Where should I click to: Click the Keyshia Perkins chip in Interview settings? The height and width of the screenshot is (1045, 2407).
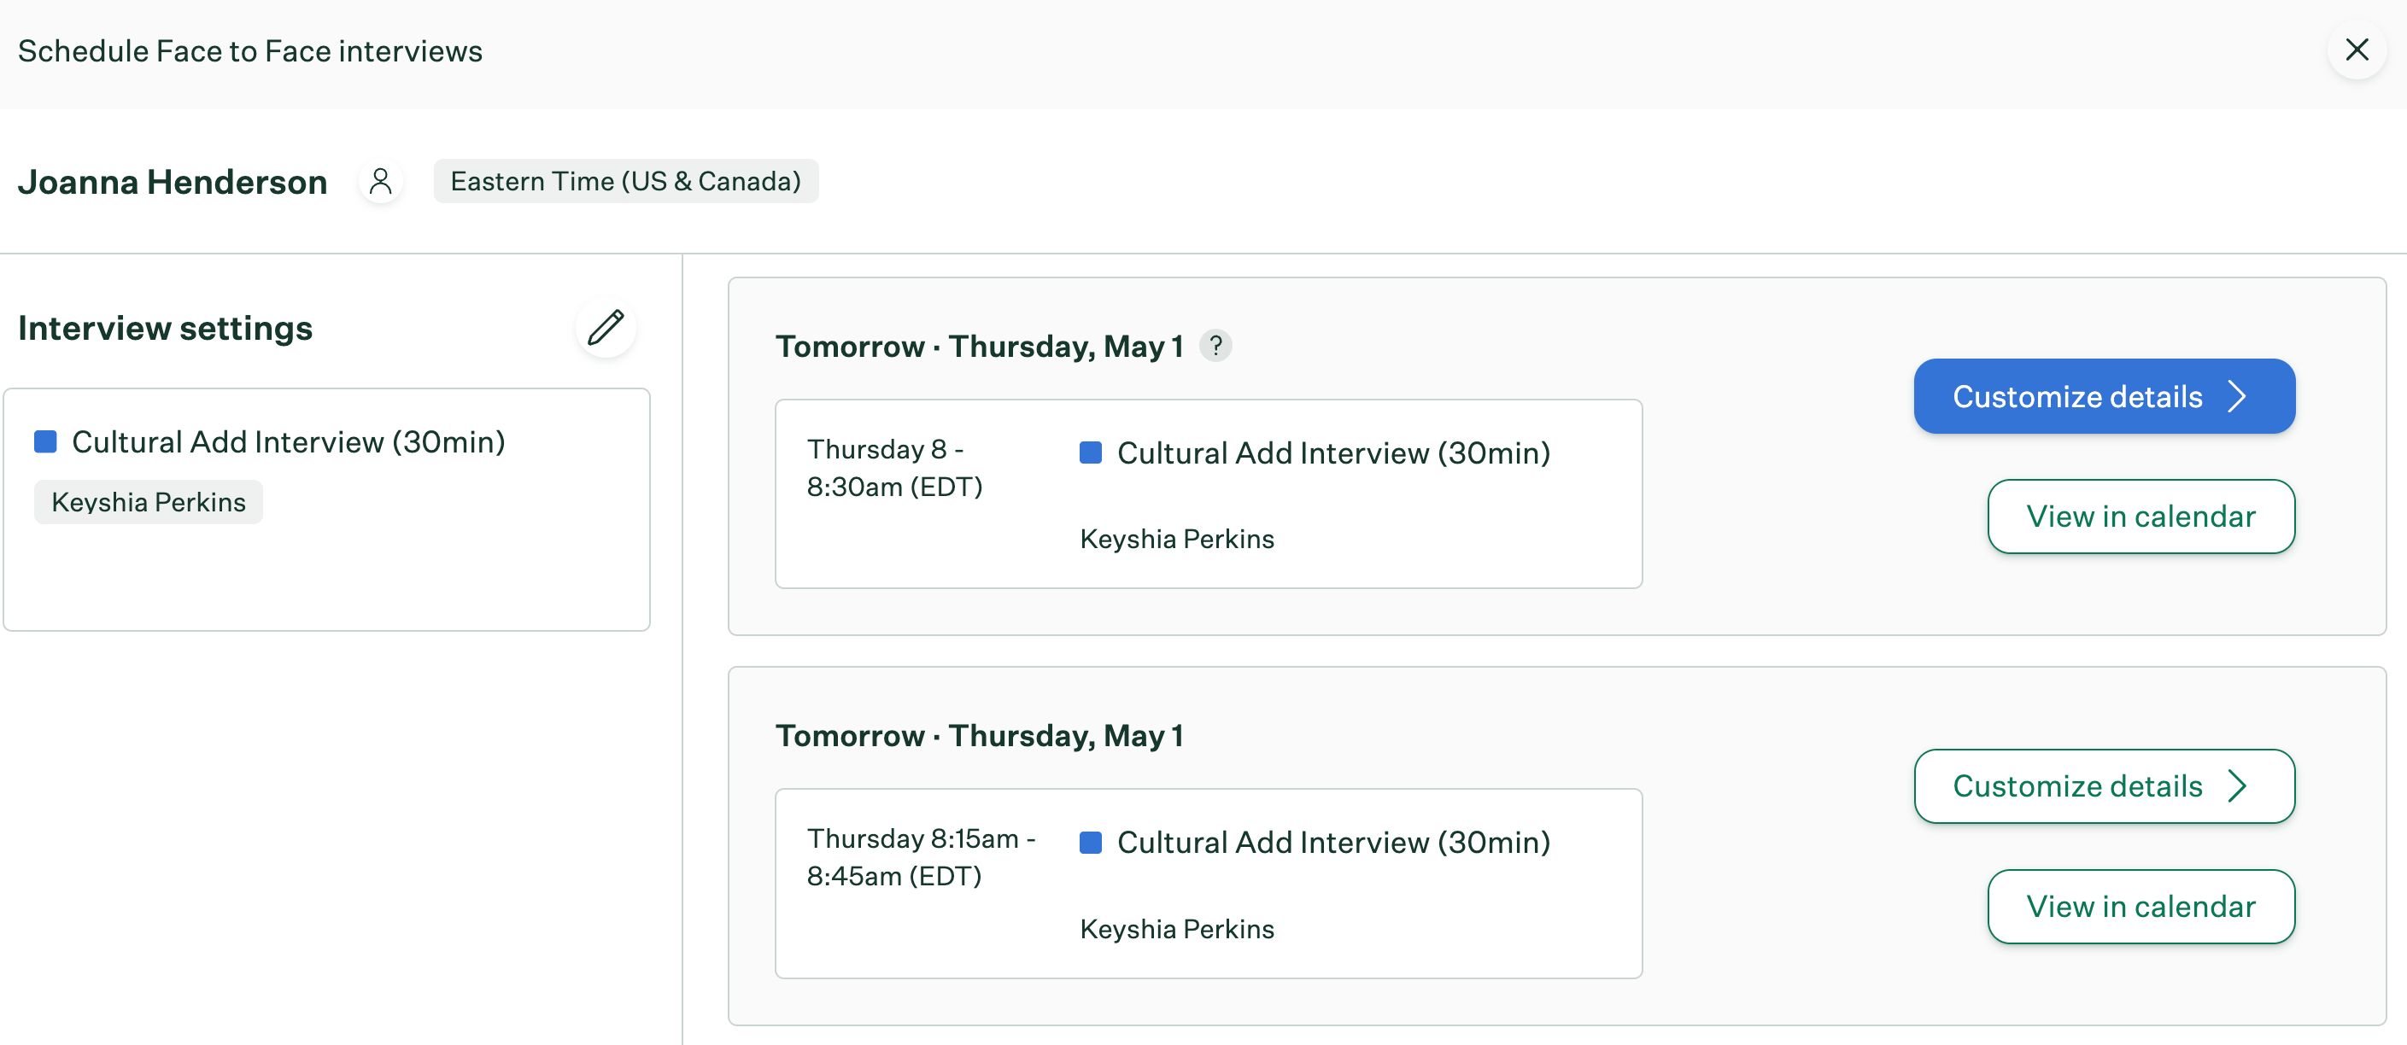tap(149, 502)
